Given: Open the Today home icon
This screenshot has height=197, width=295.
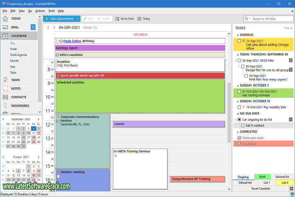Looking at the screenshot, I should 5,18.
